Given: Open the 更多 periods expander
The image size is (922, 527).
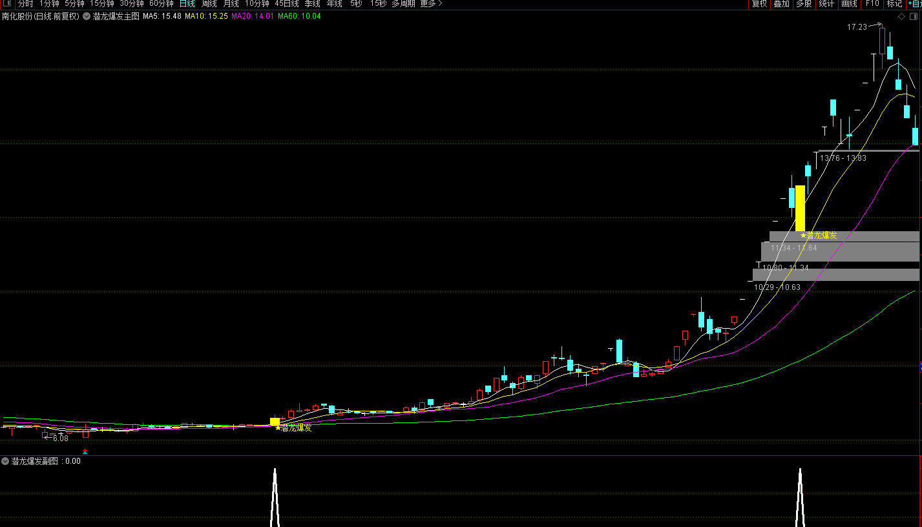Looking at the screenshot, I should click(x=431, y=4).
